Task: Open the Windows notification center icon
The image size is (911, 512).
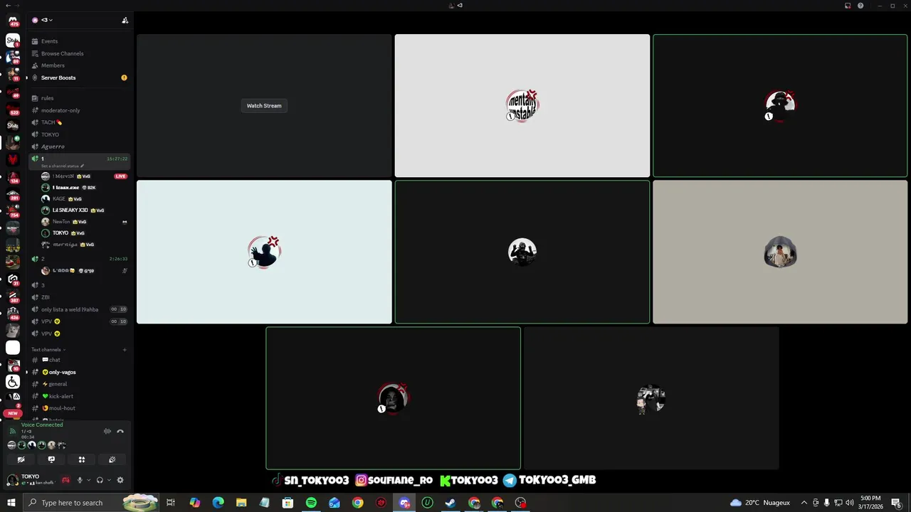Action: pos(896,503)
